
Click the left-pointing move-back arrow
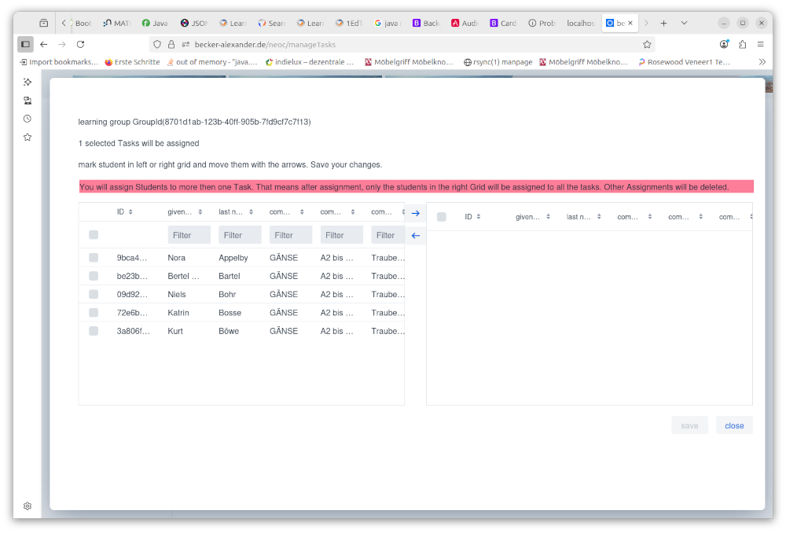pyautogui.click(x=415, y=235)
